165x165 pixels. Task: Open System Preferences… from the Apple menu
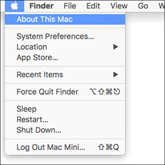(65, 37)
